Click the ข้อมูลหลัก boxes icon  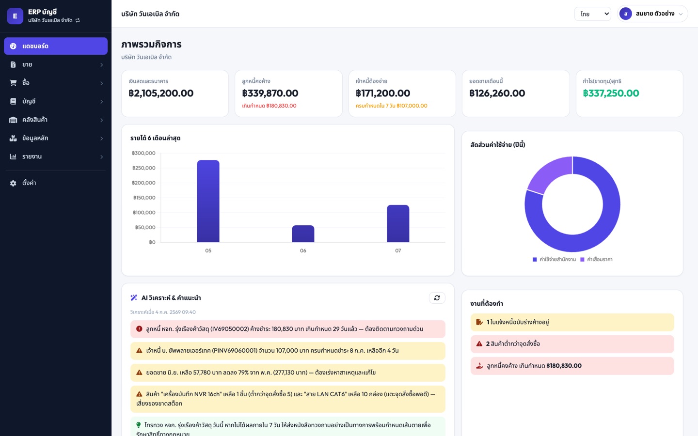(13, 138)
